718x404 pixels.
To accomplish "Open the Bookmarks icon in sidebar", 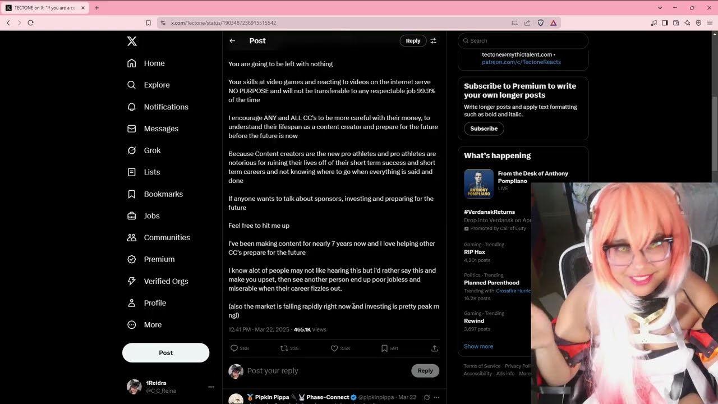I will (x=132, y=194).
